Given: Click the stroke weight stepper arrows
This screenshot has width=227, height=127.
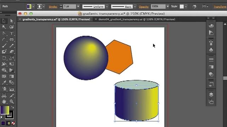Looking at the screenshot, I should click(61, 6).
